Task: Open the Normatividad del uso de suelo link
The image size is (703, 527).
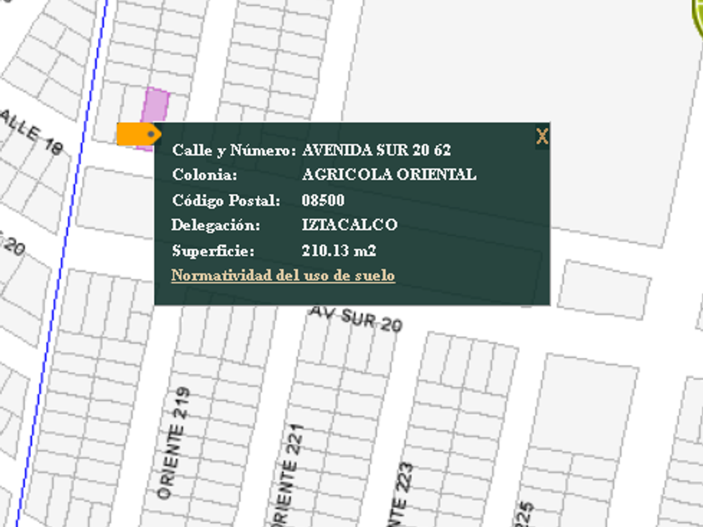Action: coord(283,275)
